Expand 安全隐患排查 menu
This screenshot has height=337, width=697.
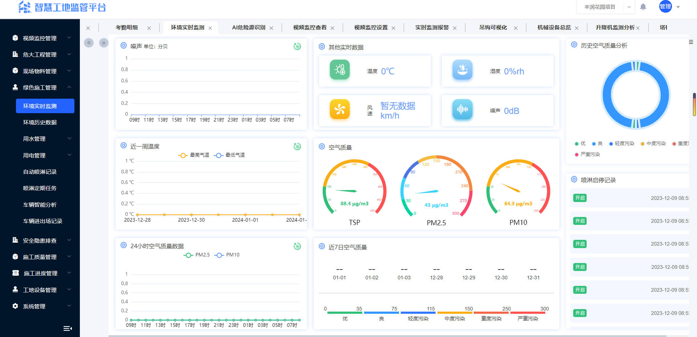(69, 240)
